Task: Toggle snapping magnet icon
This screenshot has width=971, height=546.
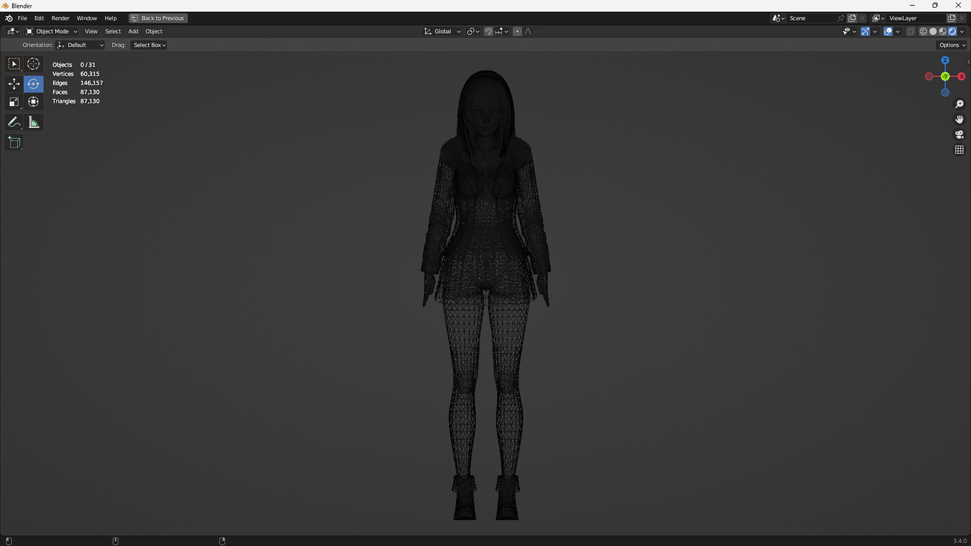Action: point(488,31)
